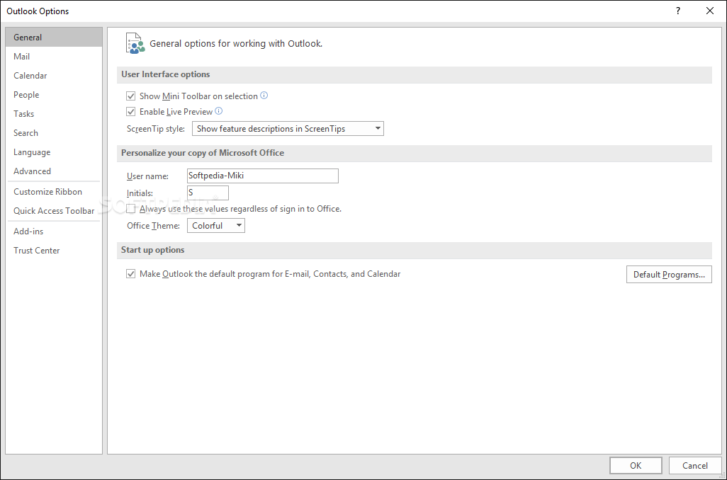The image size is (727, 480).
Task: Switch to the Language category
Action: click(x=54, y=152)
